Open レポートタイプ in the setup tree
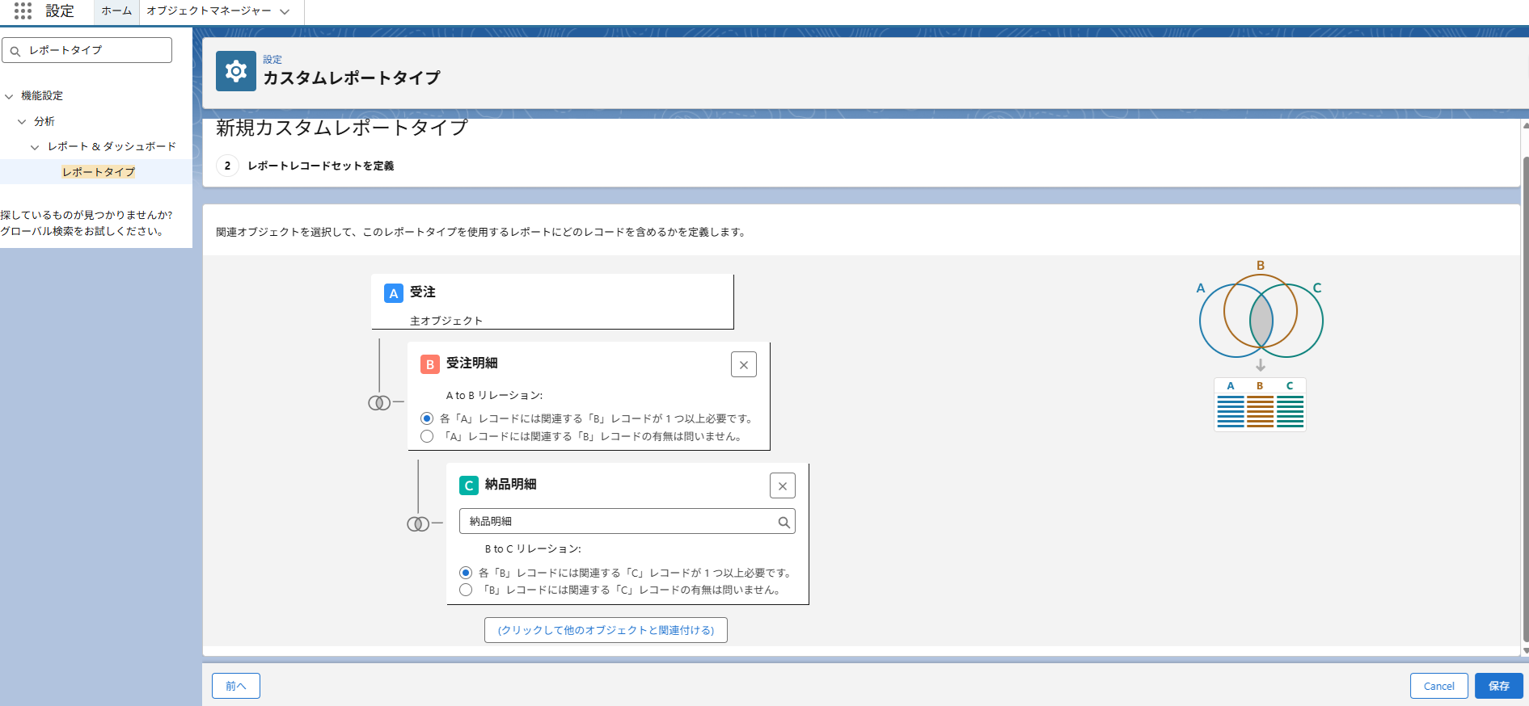1529x706 pixels. coord(99,172)
